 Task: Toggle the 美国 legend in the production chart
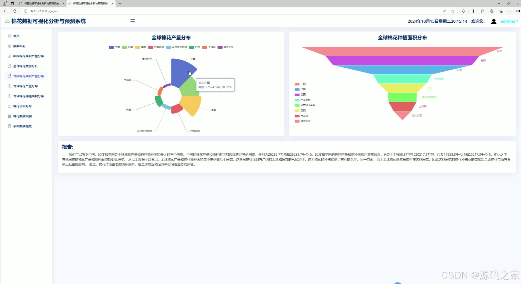(138, 47)
